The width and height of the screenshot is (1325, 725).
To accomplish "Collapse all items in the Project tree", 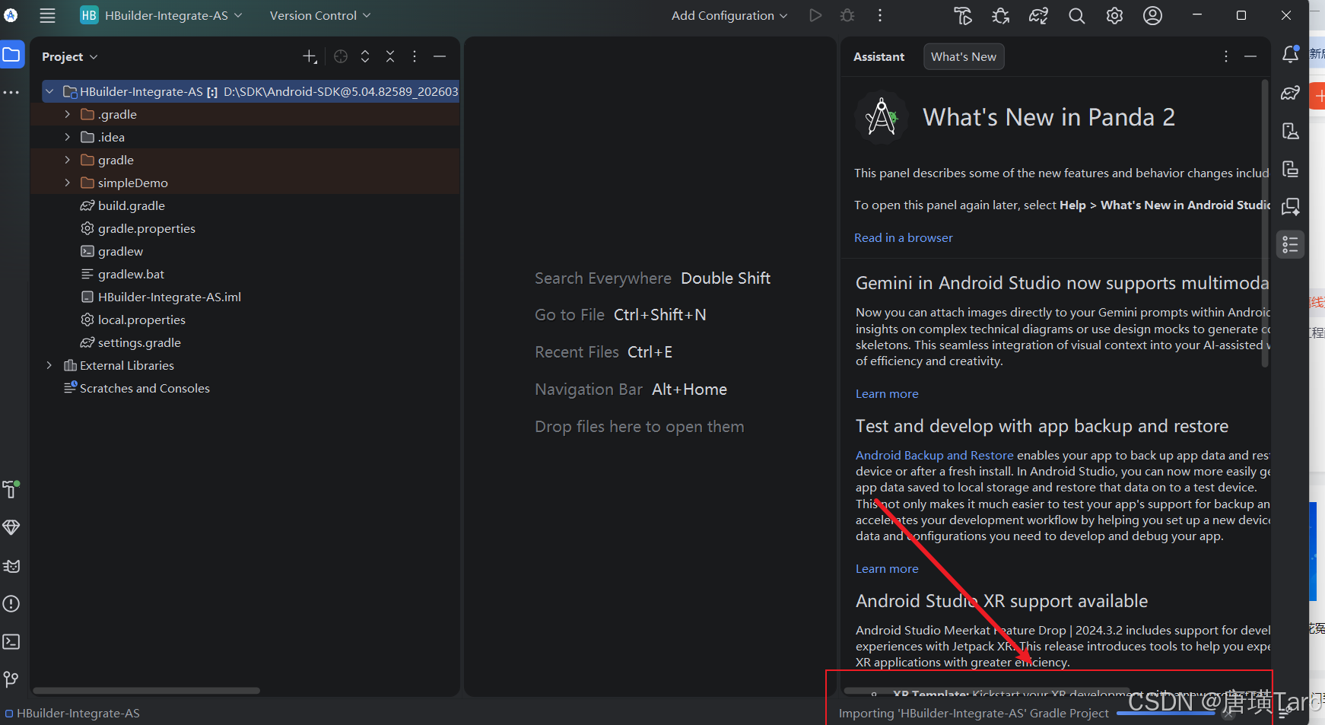I will (x=390, y=56).
